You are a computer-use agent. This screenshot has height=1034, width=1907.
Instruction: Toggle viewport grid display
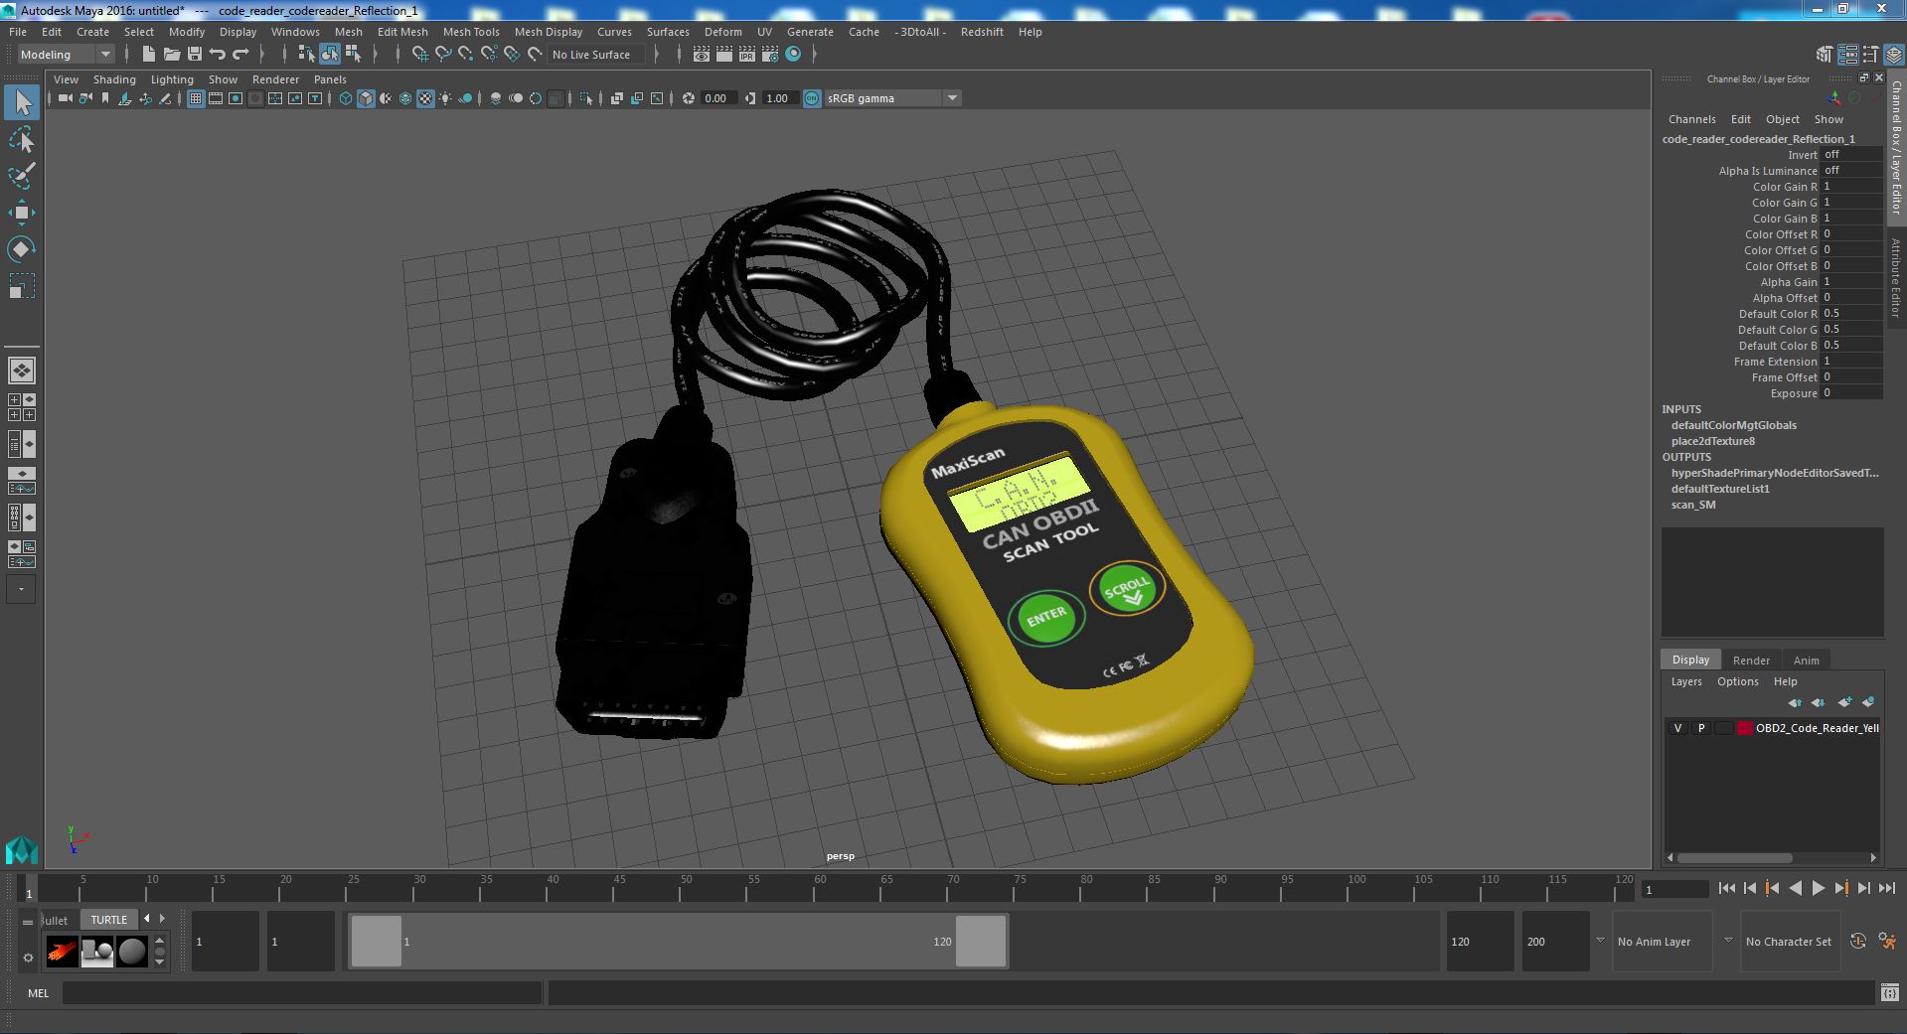[196, 98]
